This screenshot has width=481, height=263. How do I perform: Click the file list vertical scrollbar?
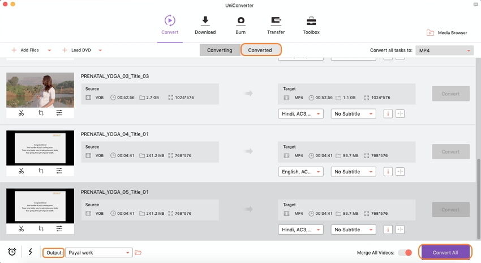coord(478,198)
